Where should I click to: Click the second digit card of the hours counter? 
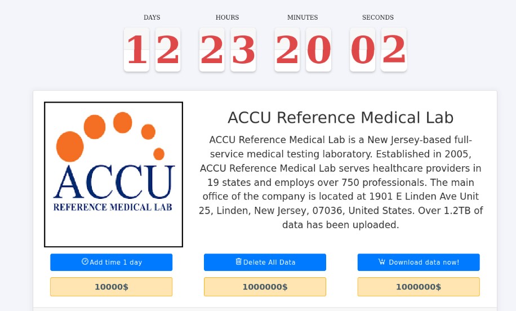click(x=243, y=50)
